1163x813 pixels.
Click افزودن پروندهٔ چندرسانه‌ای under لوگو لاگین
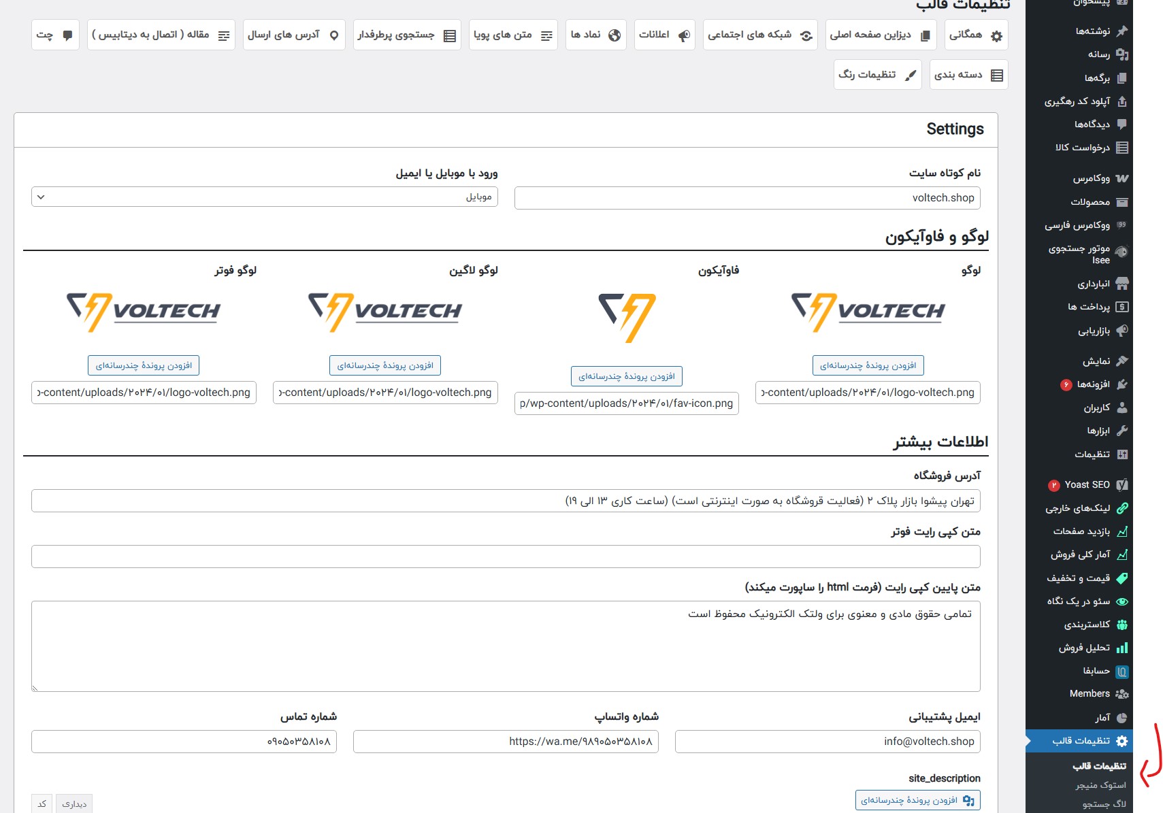point(385,365)
